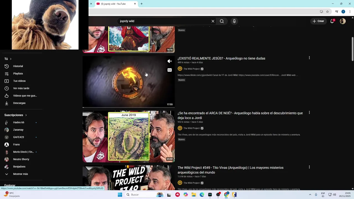Screen dimensions: 354x199
Task: Click the install app icon in the address bar
Action: (321, 12)
